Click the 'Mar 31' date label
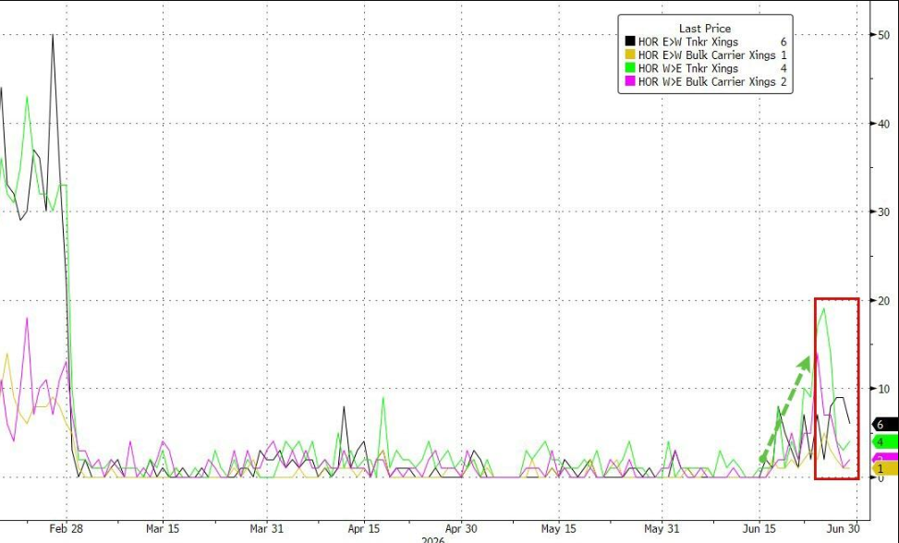The width and height of the screenshot is (899, 543). pos(267,528)
